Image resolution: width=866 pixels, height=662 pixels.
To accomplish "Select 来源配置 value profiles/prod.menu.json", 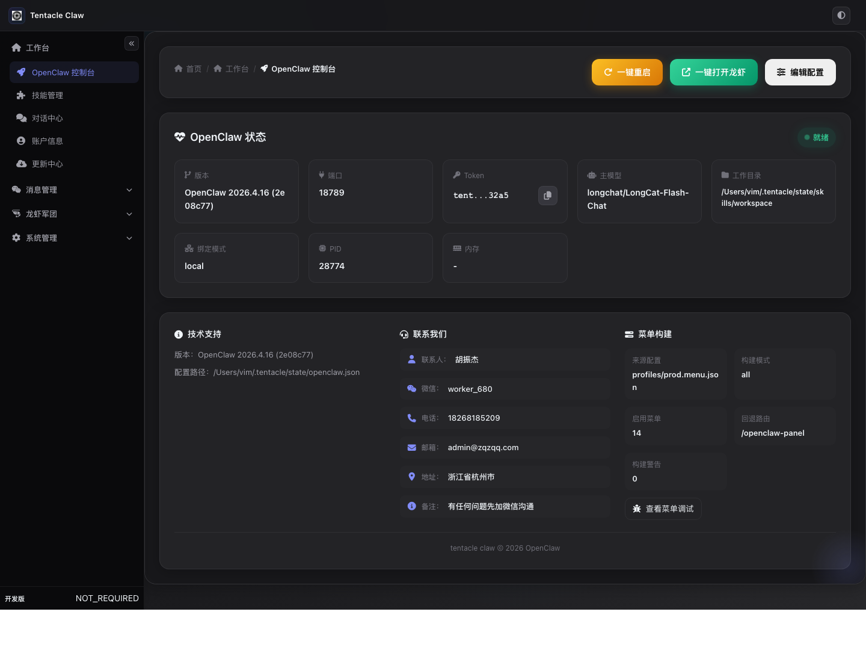I will (x=675, y=381).
